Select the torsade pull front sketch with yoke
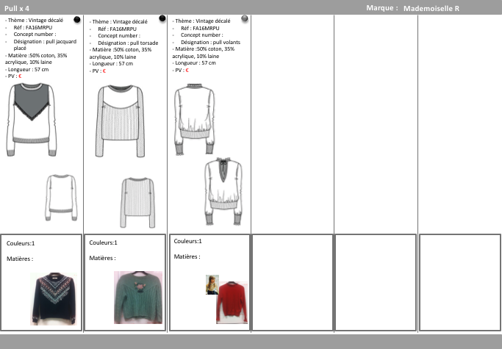Image resolution: width=502 pixels, height=349 pixels. 120,121
